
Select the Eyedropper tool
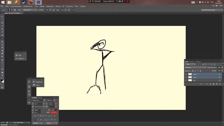click(x=2, y=32)
